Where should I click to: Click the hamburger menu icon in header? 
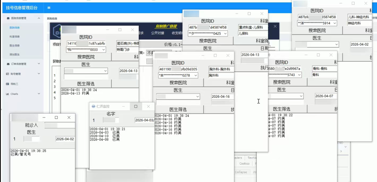tap(49, 8)
